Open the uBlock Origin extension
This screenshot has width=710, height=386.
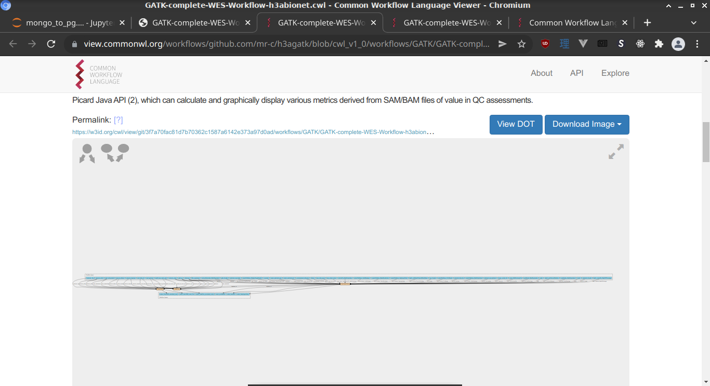click(x=545, y=44)
